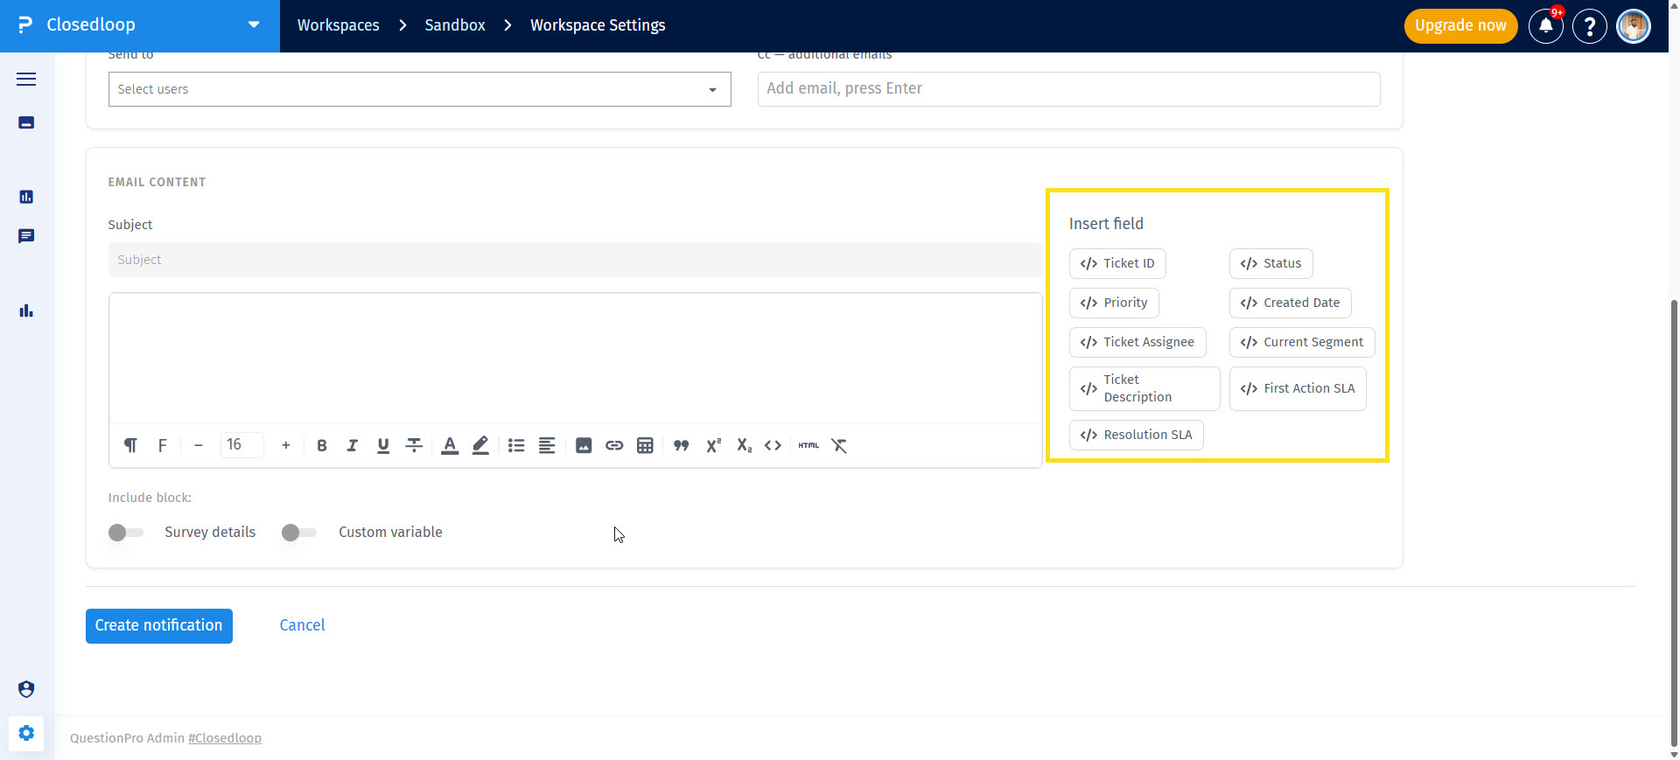Screen dimensions: 1680x760
Task: Open the Workspaces breadcrumb
Action: [338, 25]
